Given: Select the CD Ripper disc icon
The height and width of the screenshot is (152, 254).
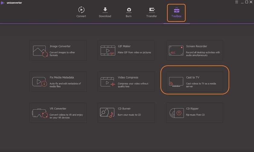Looking at the screenshot, I should pos(176,113).
